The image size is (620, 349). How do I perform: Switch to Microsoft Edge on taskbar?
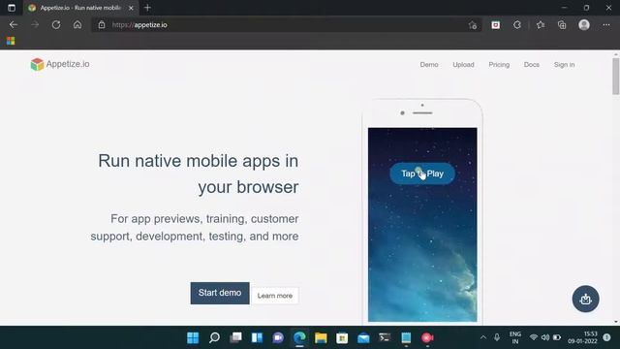(x=299, y=338)
